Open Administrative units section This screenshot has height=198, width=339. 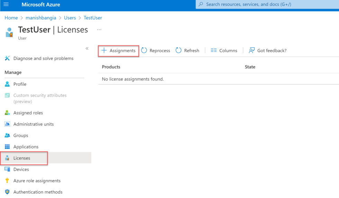point(34,124)
